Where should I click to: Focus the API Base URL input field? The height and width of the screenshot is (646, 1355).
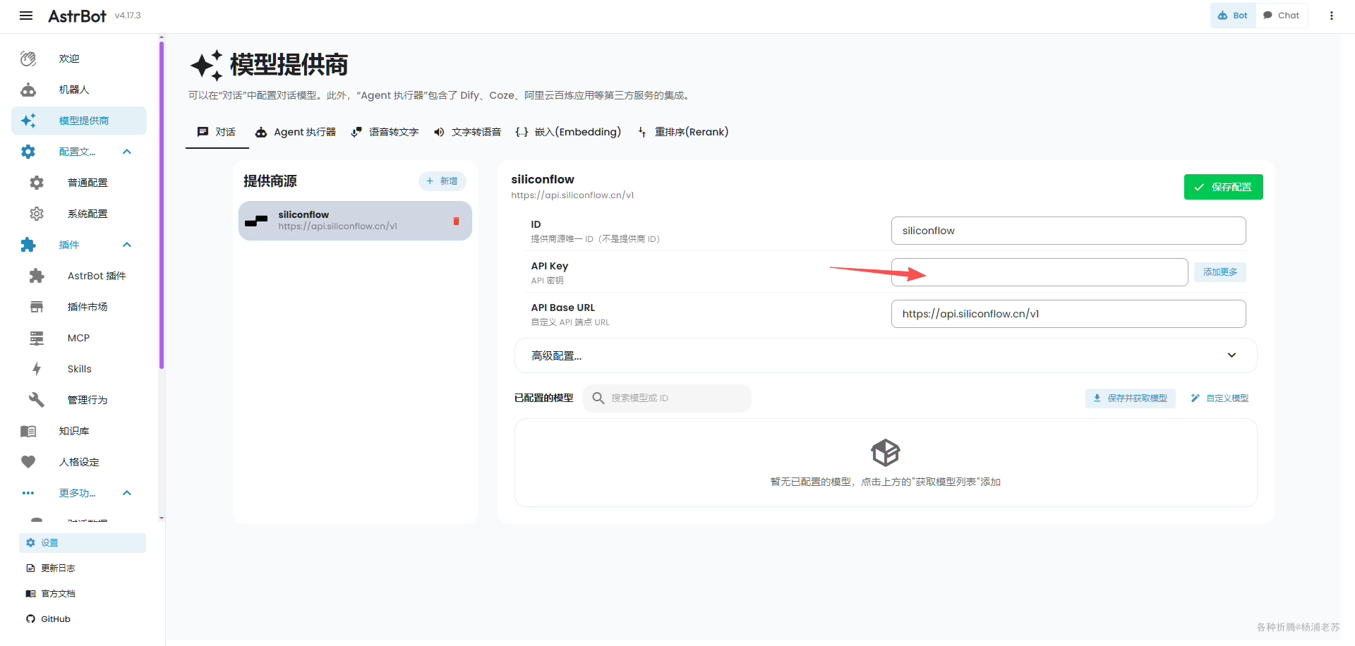click(1068, 314)
